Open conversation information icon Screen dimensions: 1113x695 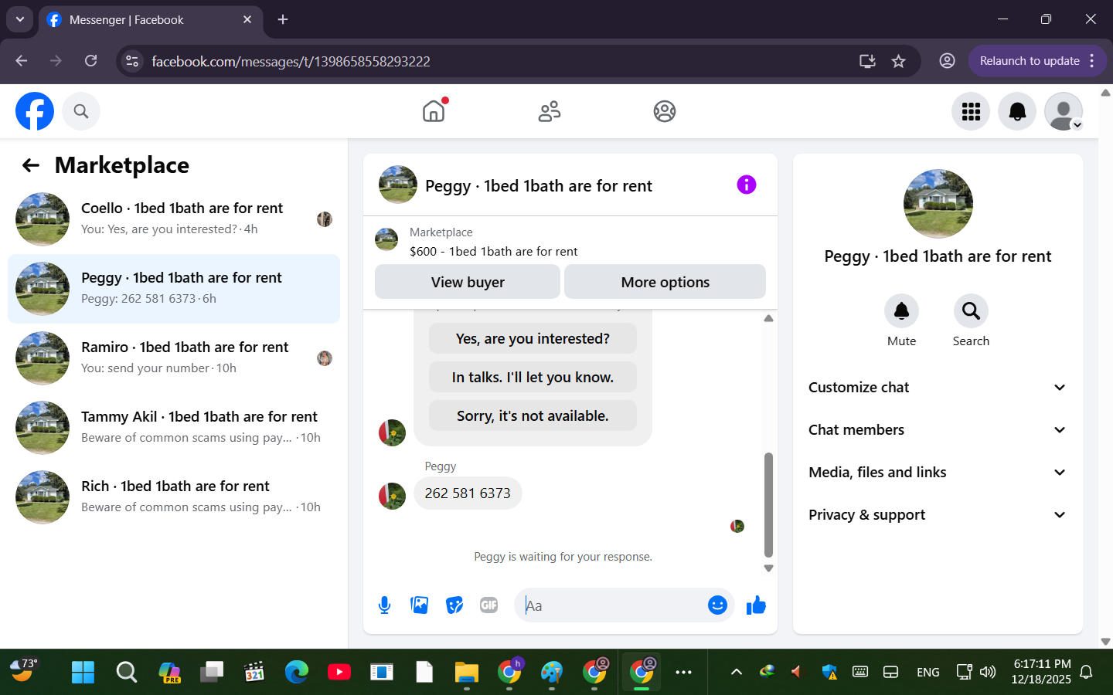pos(746,185)
